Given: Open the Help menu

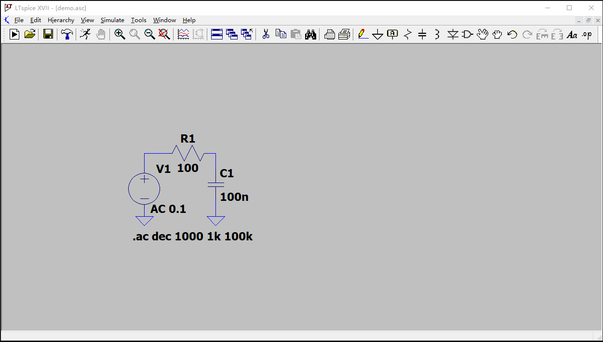Looking at the screenshot, I should [189, 20].
